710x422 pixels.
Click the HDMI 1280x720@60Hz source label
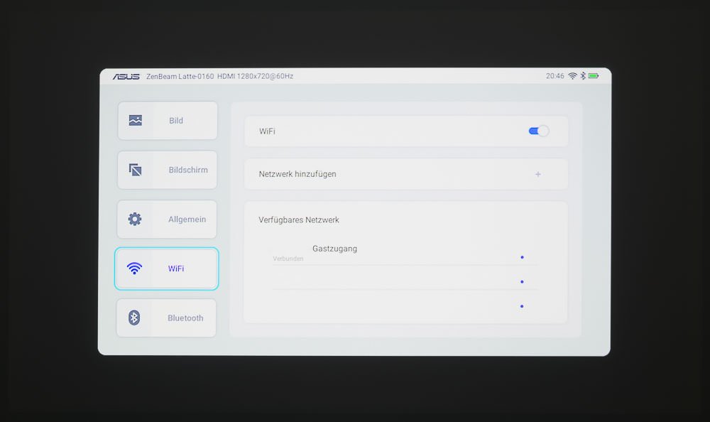256,76
